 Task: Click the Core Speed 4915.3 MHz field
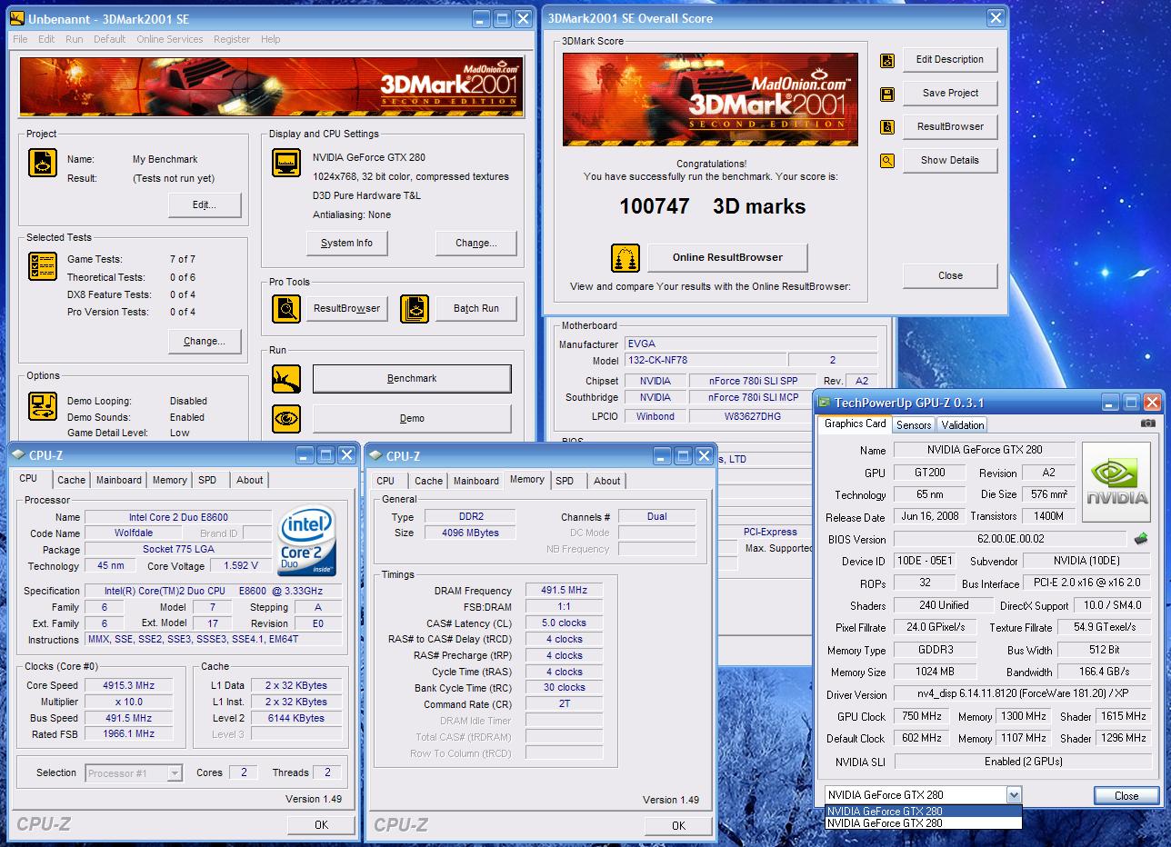pyautogui.click(x=127, y=685)
